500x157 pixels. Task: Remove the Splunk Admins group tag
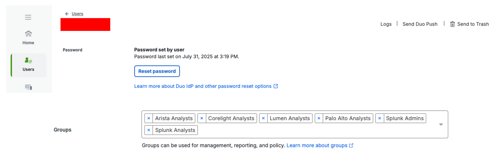click(380, 118)
